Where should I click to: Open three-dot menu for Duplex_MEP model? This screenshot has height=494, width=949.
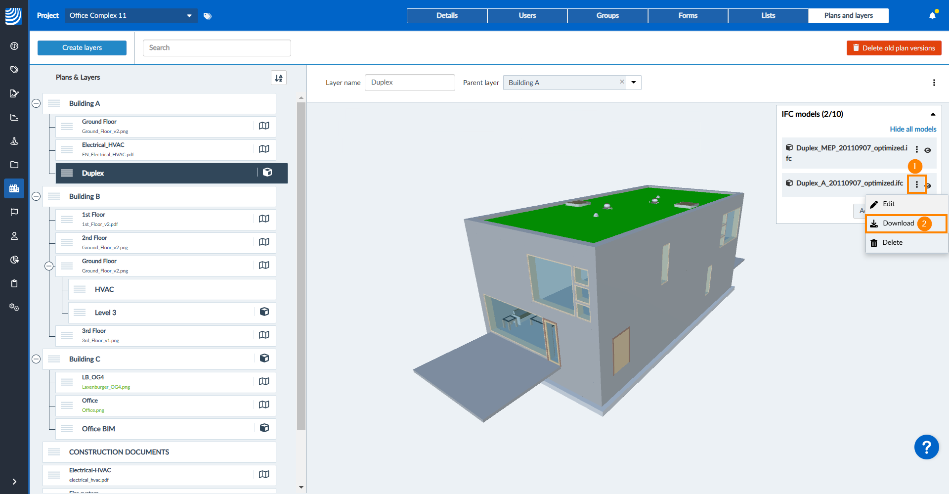click(x=917, y=149)
